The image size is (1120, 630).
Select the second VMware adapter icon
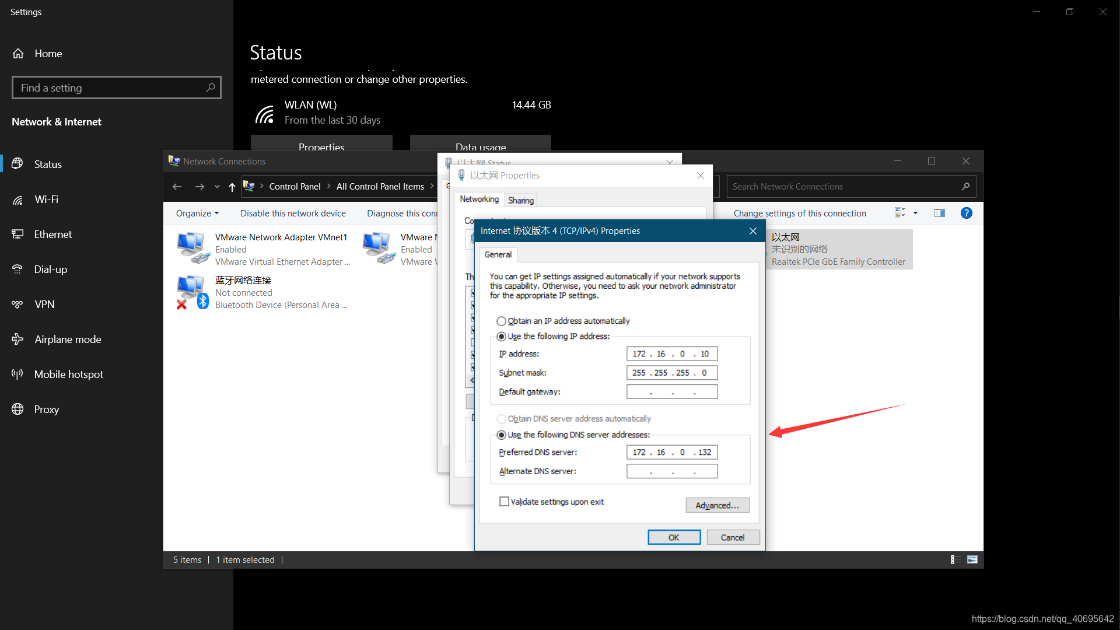379,248
